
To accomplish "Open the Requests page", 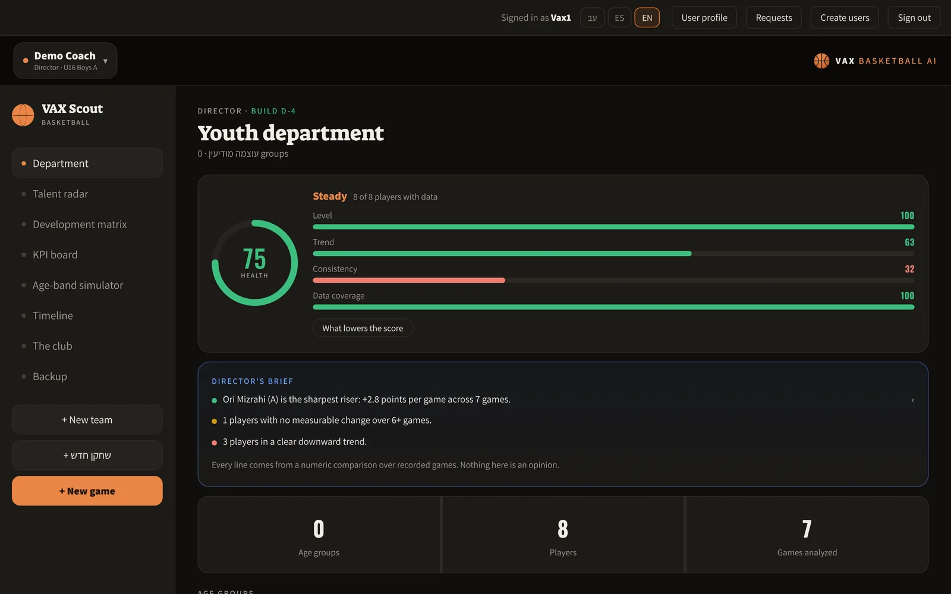I will click(x=774, y=18).
